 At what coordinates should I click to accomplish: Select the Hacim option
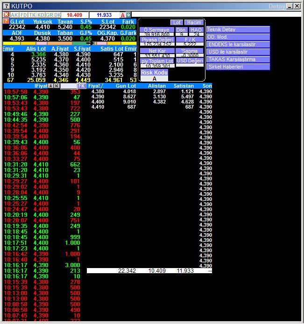194,22
